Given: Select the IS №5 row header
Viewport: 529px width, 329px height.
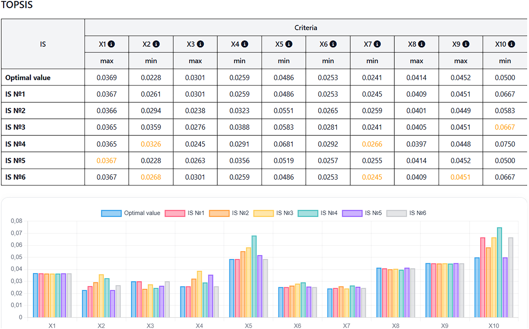Looking at the screenshot, I should 15,161.
